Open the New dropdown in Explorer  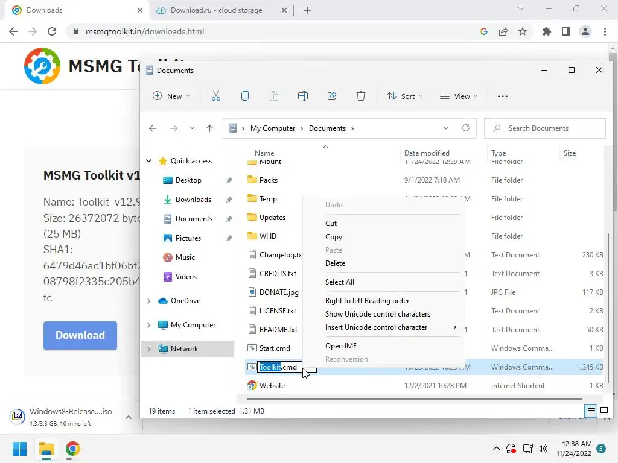(171, 96)
